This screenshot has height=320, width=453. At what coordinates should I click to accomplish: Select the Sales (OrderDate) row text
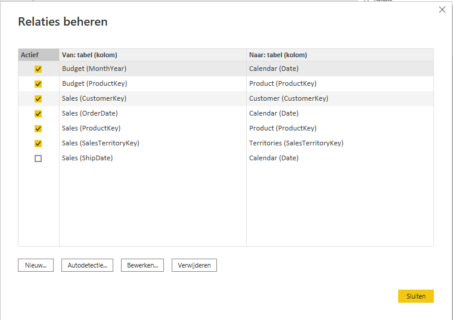90,113
